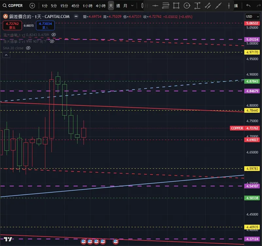Expand the timeframe dropdown chevron

click(x=132, y=6)
